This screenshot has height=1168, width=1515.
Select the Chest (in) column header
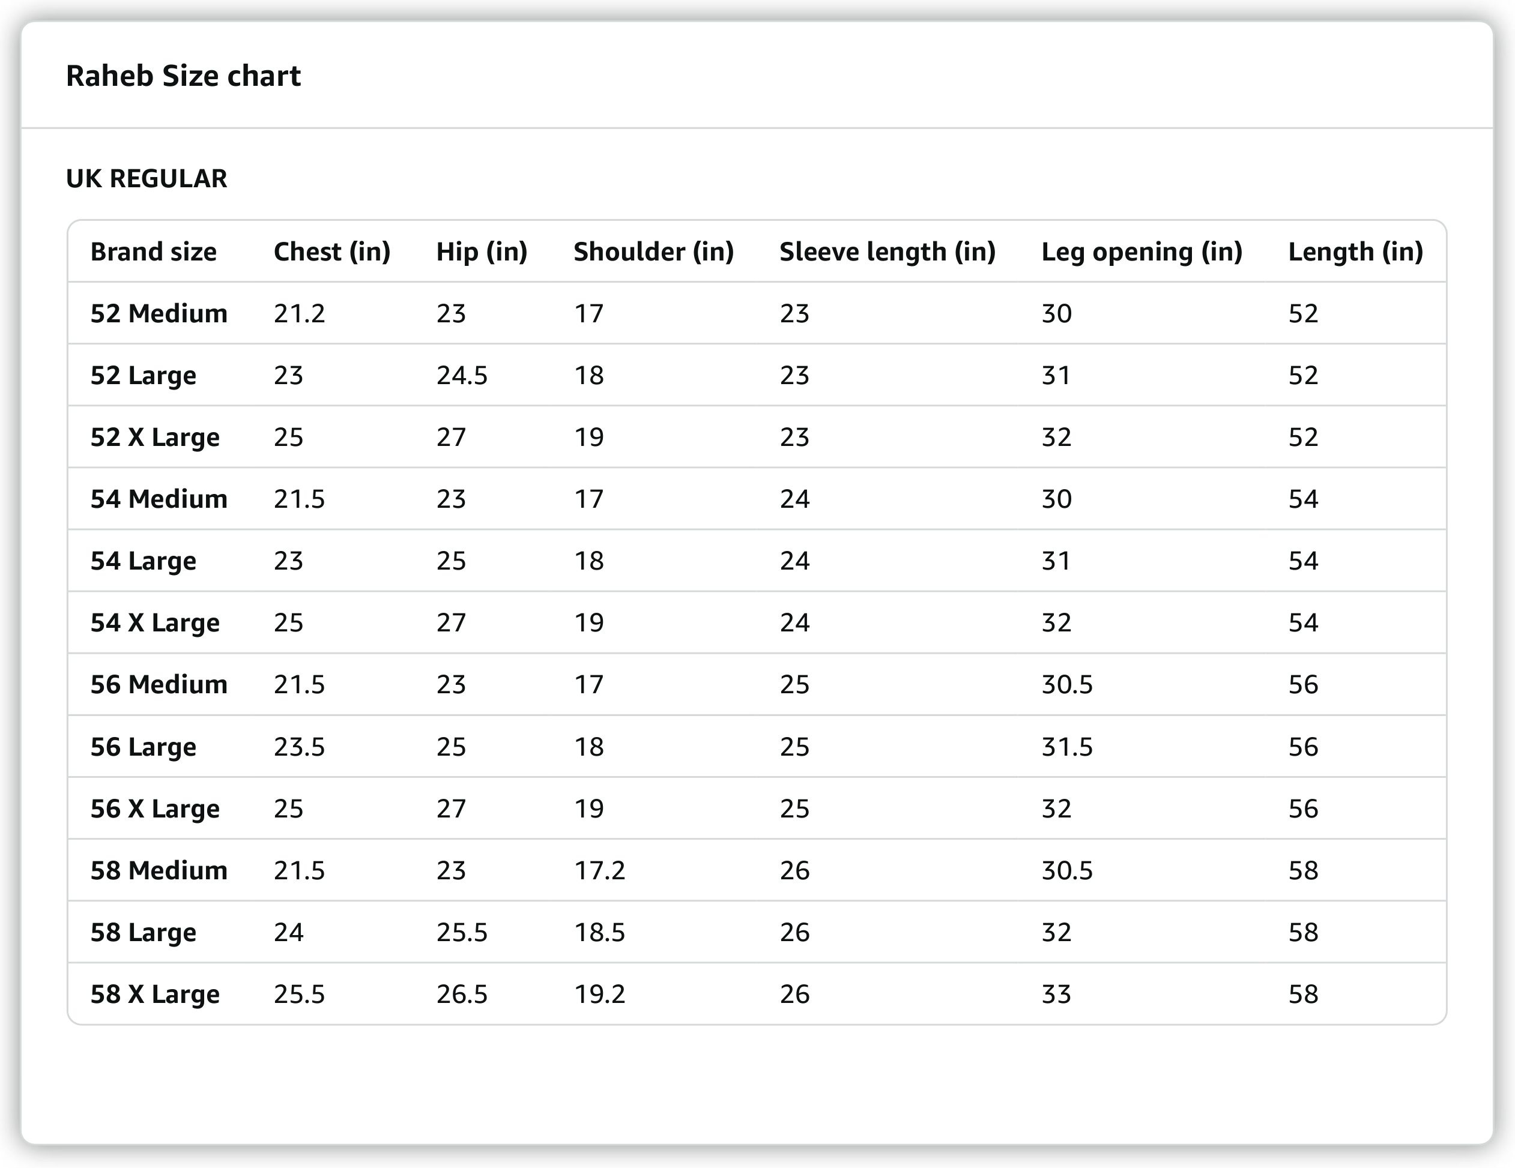coord(331,251)
